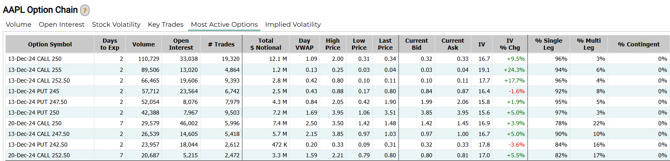The width and height of the screenshot is (670, 161).
Task: Select the Stock Volatility tab
Action: [x=116, y=25]
